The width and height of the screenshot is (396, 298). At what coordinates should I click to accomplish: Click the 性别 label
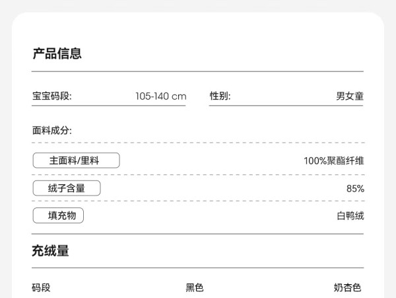click(x=220, y=96)
